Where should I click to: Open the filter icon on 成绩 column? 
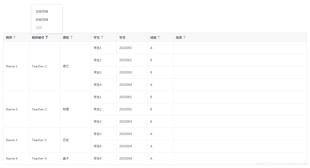pos(159,37)
